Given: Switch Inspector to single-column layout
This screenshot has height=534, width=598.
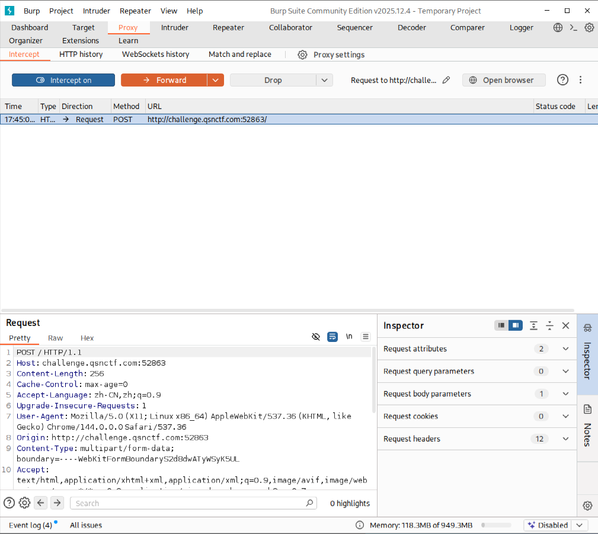Looking at the screenshot, I should pos(501,325).
